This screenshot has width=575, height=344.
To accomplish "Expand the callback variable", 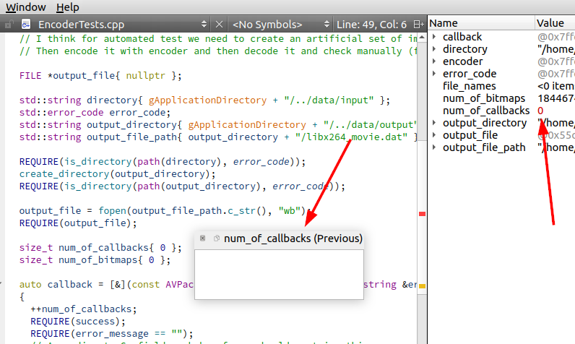I will (434, 37).
